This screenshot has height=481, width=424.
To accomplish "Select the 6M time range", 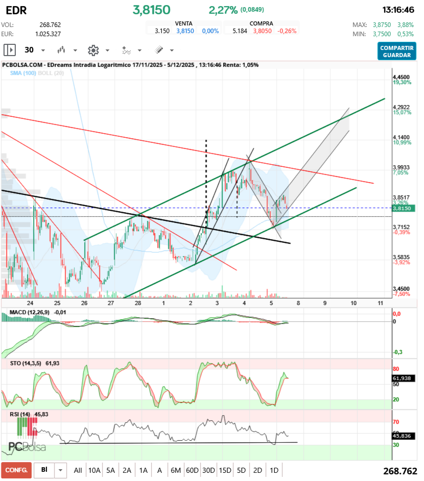I will tap(176, 470).
